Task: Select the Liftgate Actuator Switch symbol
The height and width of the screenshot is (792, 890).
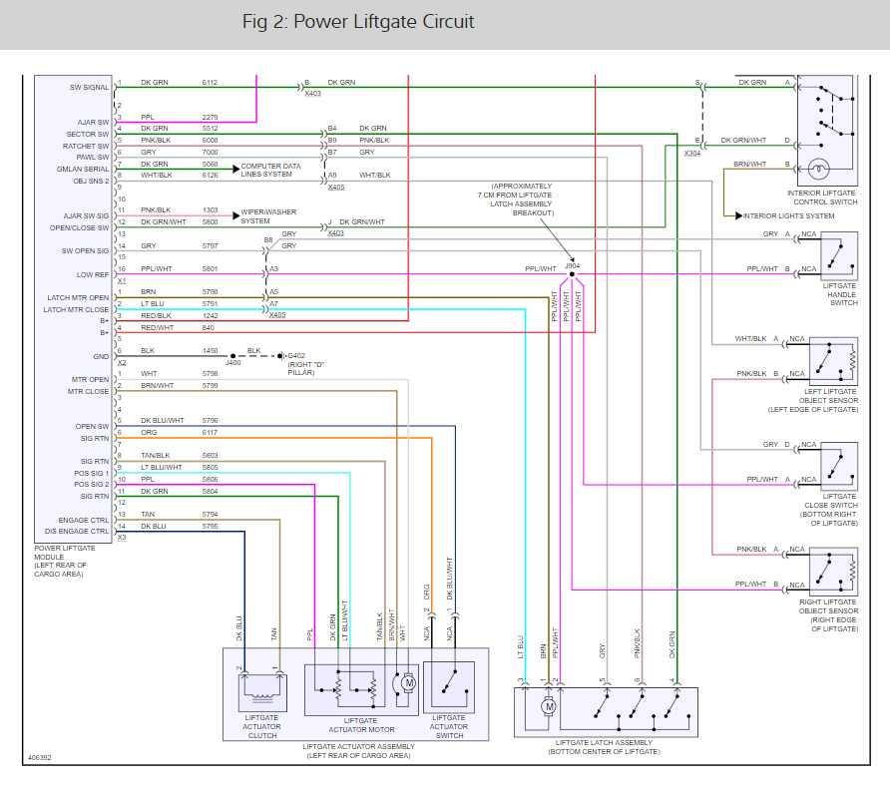Action: [x=449, y=687]
